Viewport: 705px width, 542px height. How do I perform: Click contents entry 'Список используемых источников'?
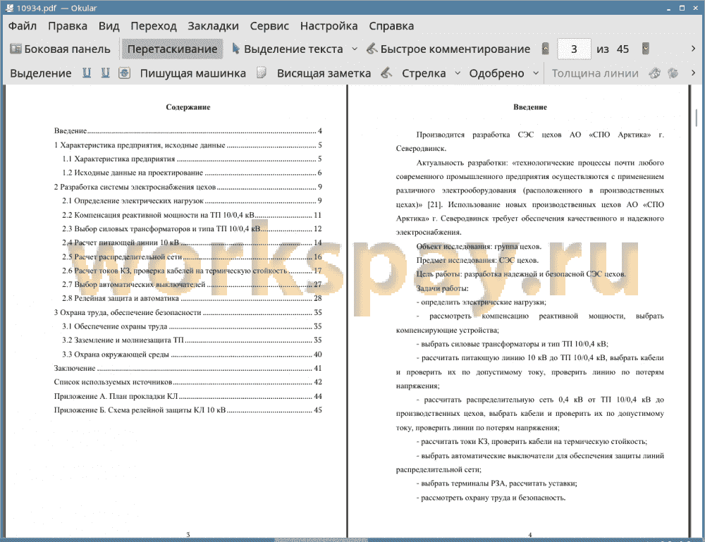click(x=188, y=382)
